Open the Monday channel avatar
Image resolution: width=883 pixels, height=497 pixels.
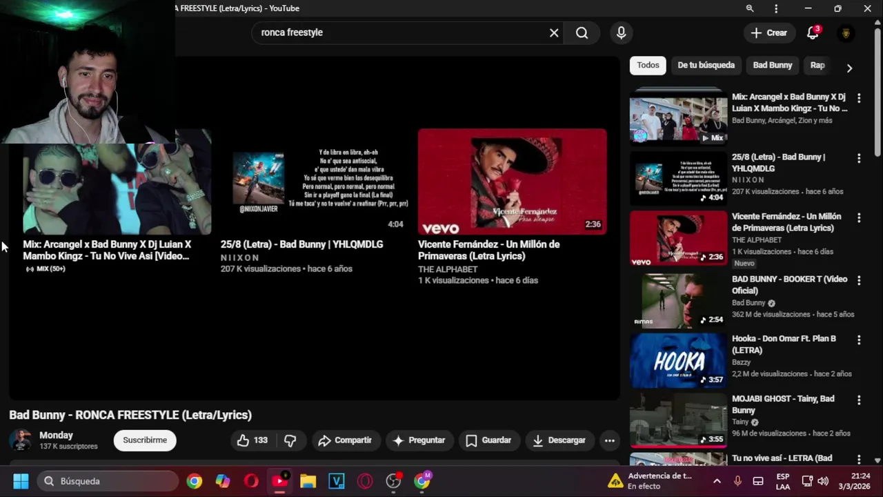click(x=21, y=440)
